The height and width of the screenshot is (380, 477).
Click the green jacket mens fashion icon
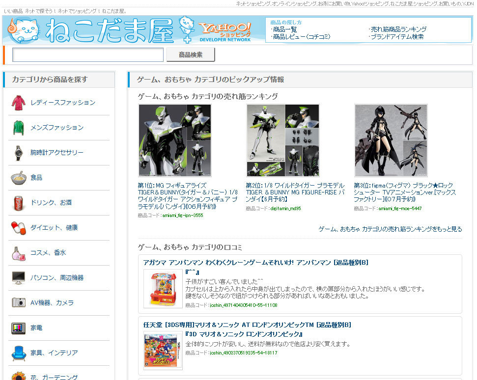pos(19,128)
